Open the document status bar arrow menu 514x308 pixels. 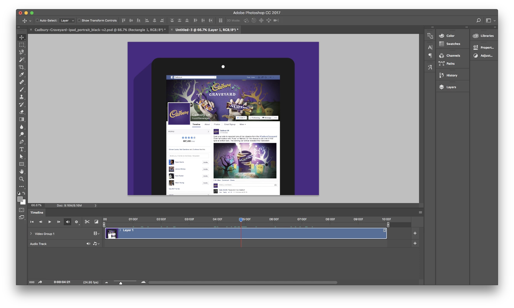pyautogui.click(x=95, y=205)
